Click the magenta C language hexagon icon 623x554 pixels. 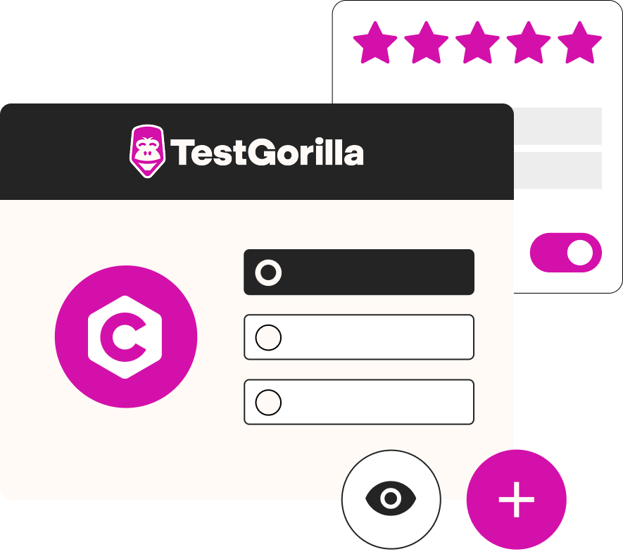pos(126,336)
